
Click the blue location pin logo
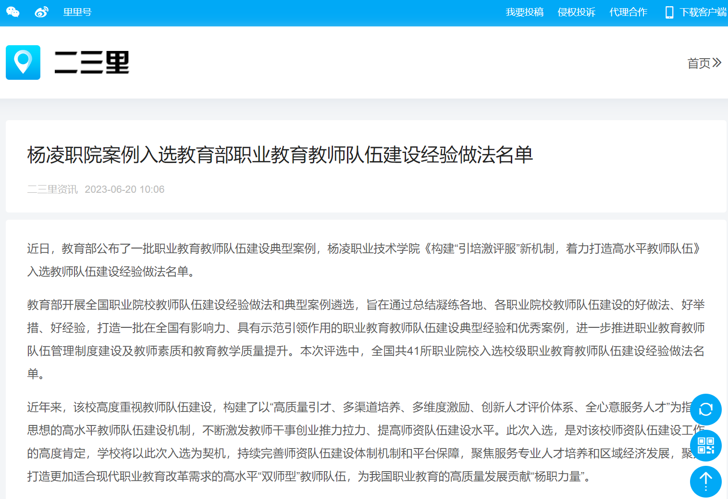pyautogui.click(x=23, y=62)
